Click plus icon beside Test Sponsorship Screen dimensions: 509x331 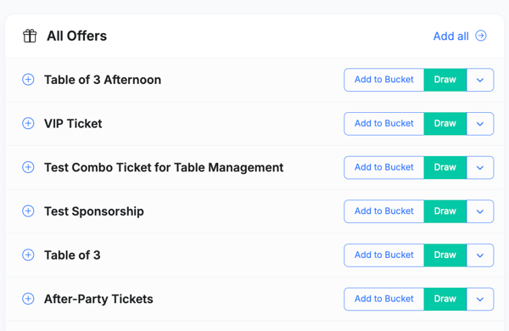[28, 211]
